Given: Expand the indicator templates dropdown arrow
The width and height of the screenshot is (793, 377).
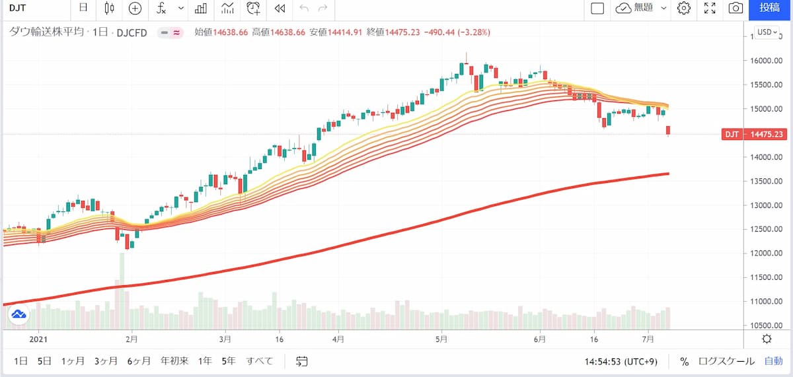Looking at the screenshot, I should 180,8.
